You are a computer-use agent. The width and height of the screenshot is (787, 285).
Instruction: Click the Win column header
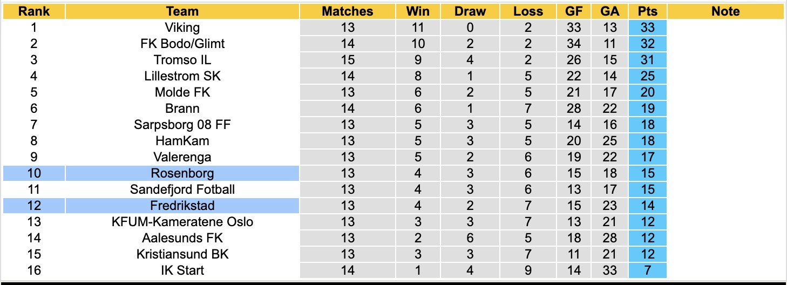[x=419, y=11]
